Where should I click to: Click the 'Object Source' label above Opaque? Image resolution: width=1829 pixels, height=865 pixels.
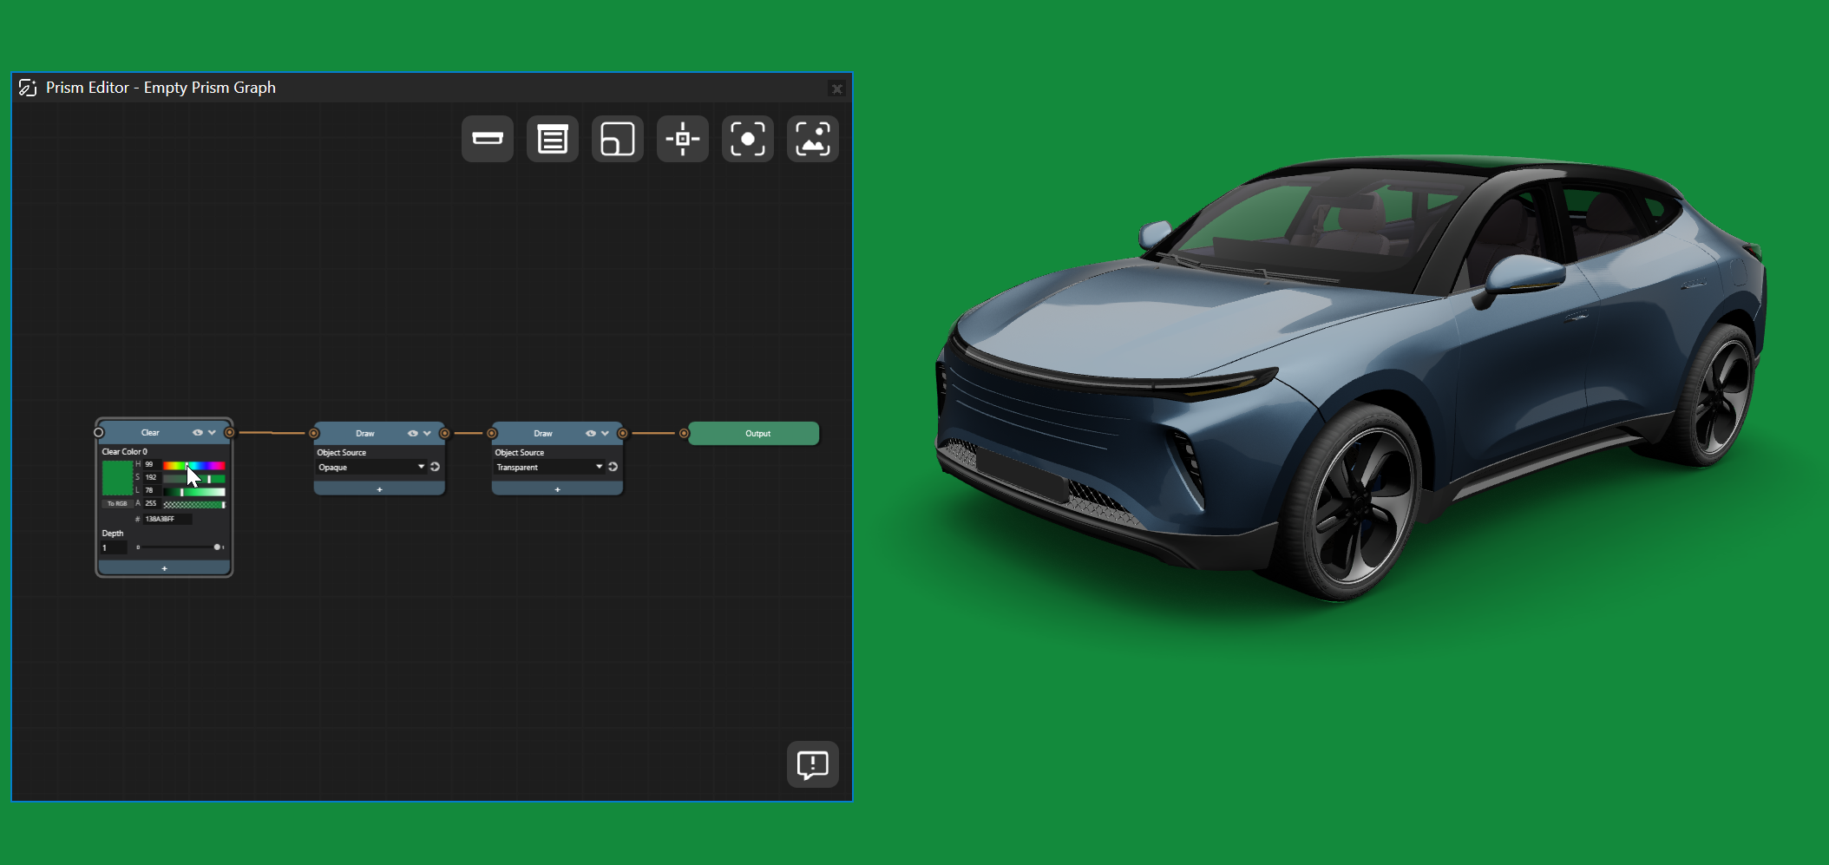[x=342, y=452]
